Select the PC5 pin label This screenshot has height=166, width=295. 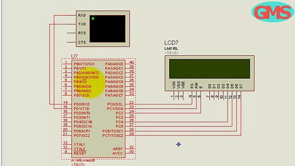point(119,126)
